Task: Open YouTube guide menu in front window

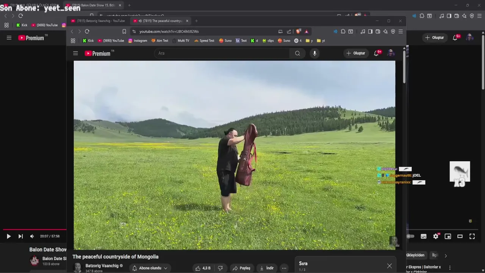Action: (x=75, y=53)
